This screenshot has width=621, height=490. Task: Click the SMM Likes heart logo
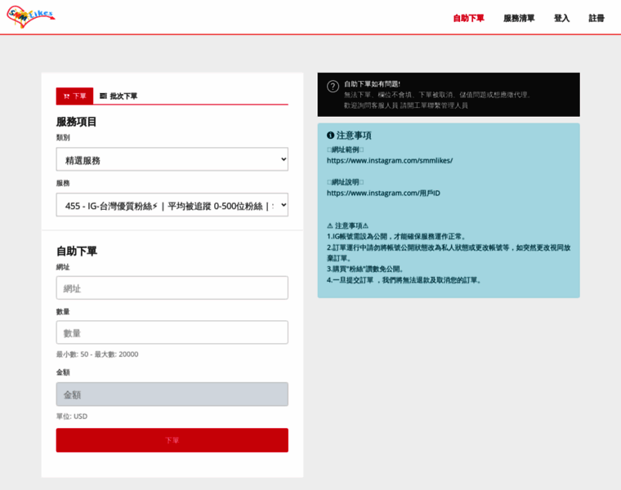[x=30, y=16]
